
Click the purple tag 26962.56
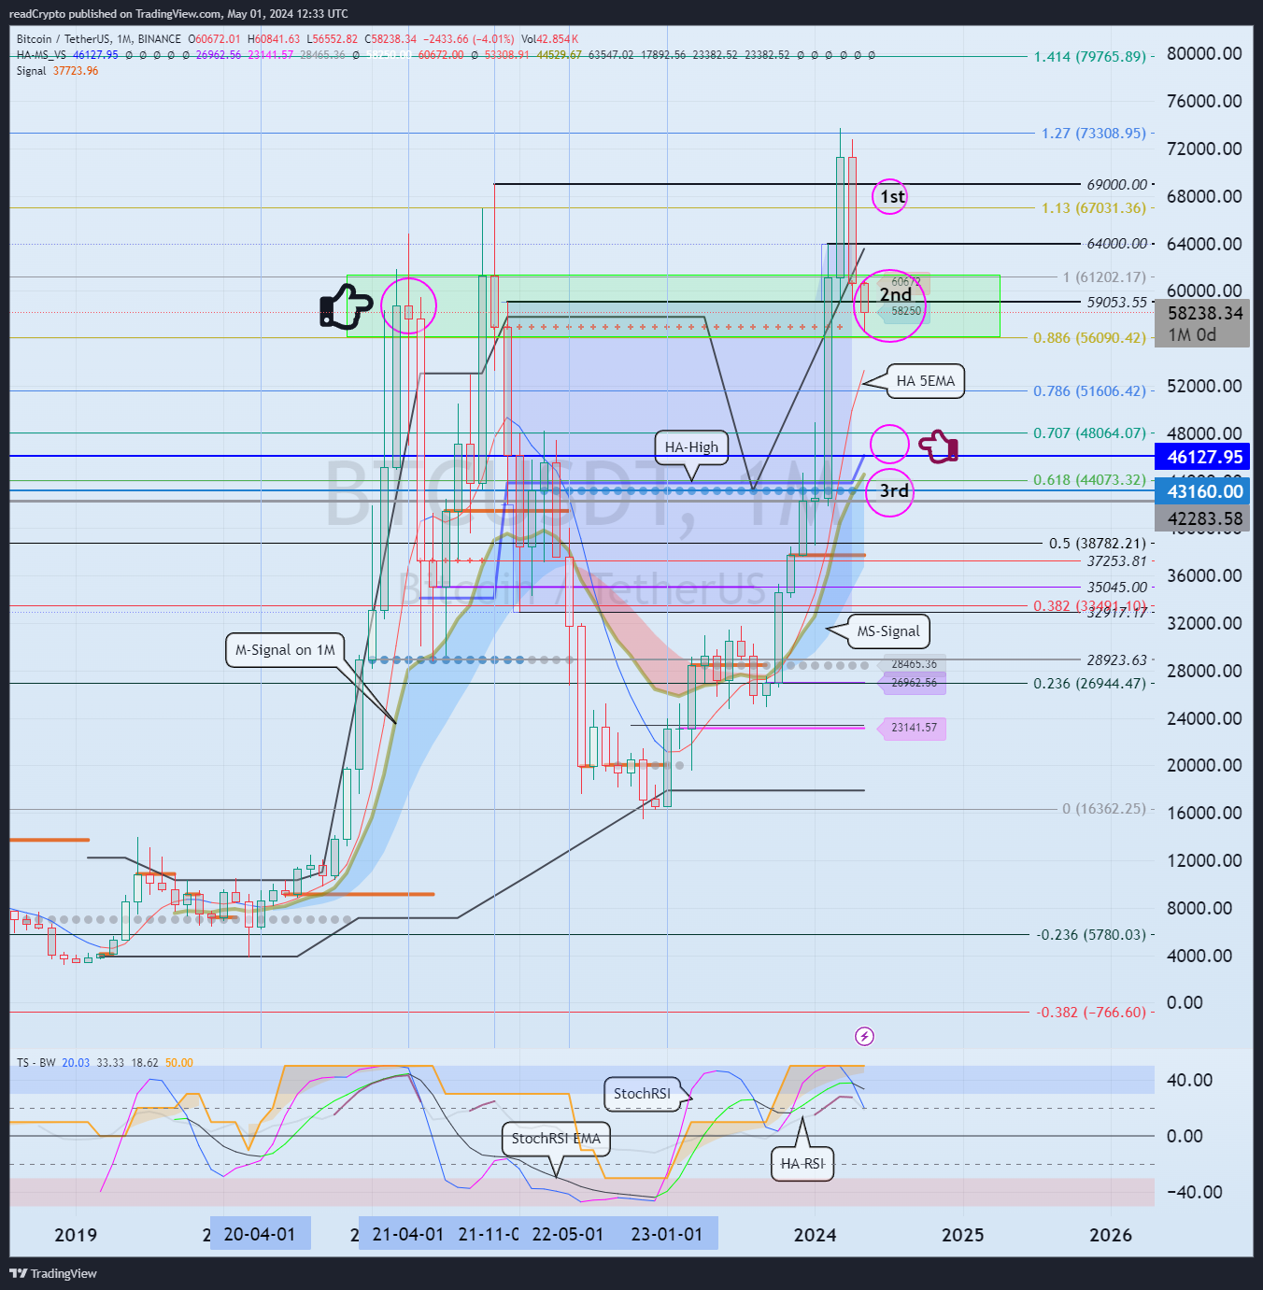pyautogui.click(x=913, y=683)
